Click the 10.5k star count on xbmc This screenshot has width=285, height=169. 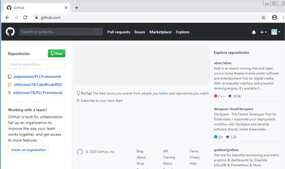(234, 96)
